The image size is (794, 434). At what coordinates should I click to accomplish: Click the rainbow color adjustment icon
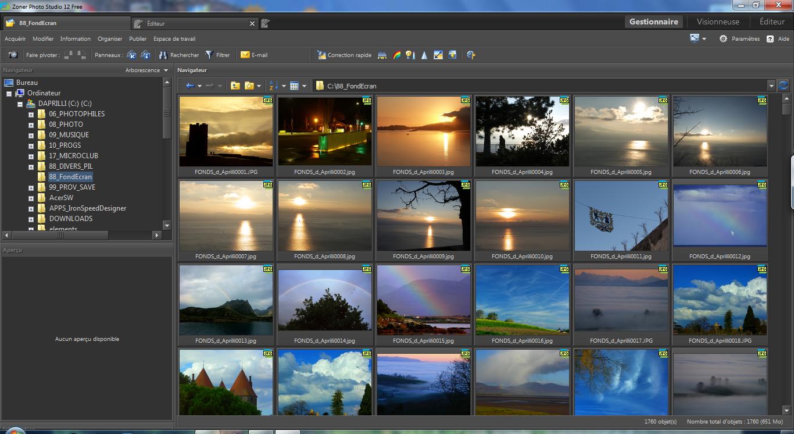click(396, 55)
